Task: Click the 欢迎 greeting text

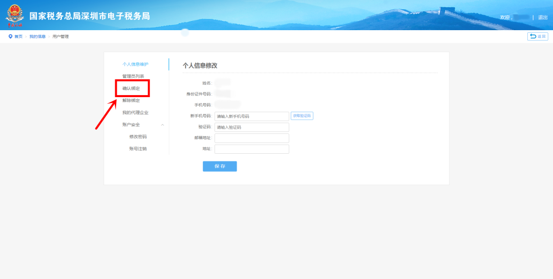Action: click(505, 17)
